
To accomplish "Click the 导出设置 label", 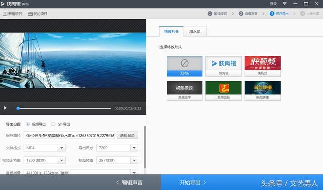I will (x=13, y=124).
